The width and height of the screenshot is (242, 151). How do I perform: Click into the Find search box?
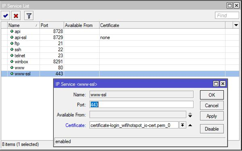pos(227,16)
